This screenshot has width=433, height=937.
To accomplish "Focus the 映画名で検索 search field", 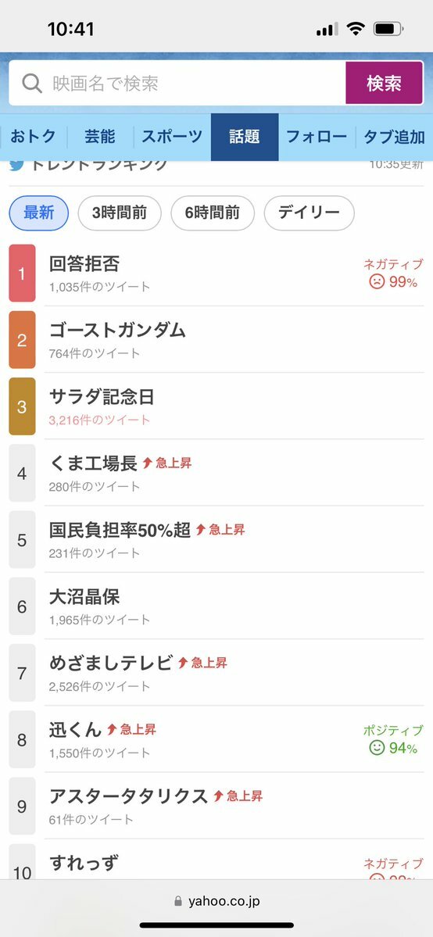I will coord(177,83).
